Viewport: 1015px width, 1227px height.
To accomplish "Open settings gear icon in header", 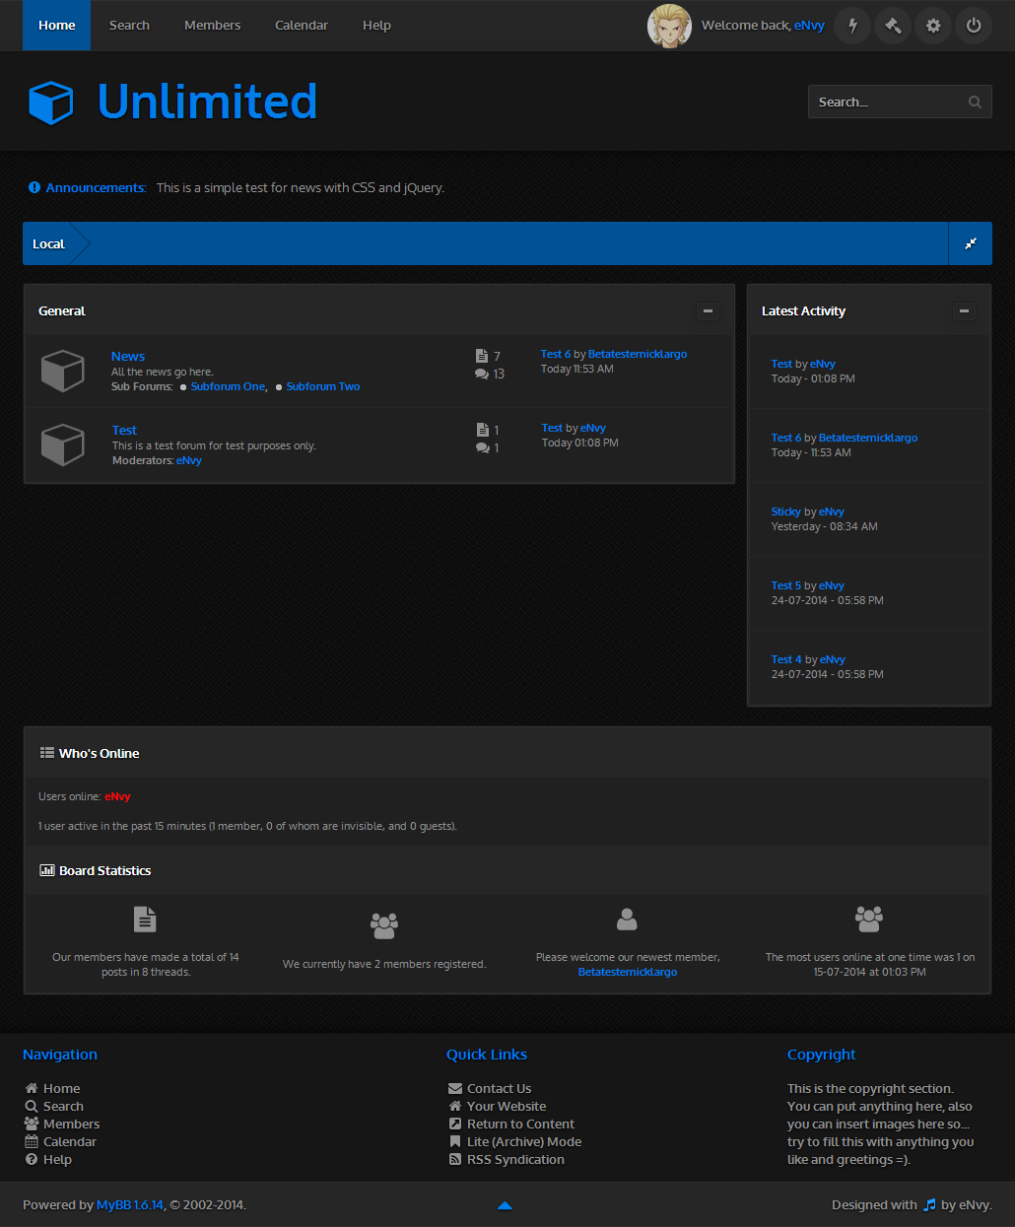I will click(933, 26).
